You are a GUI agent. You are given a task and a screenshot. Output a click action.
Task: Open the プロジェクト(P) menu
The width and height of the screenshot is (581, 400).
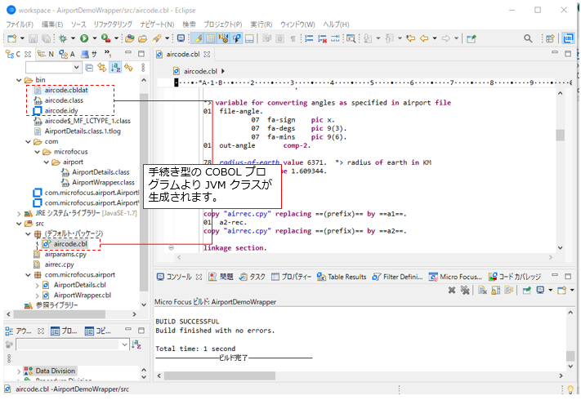223,24
